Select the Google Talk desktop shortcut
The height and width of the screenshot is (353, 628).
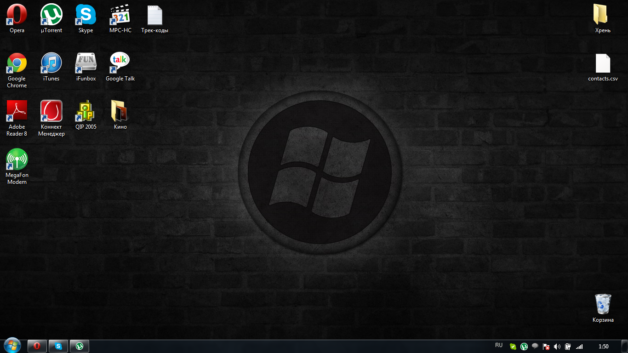coord(120,67)
